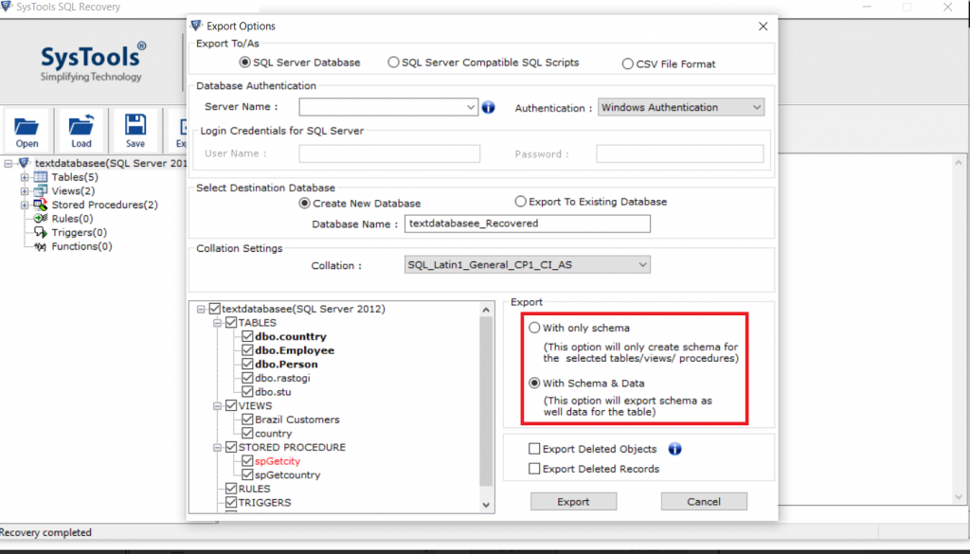The width and height of the screenshot is (970, 554).
Task: Collapse the textdatabasee root in left tree
Action: coord(8,164)
